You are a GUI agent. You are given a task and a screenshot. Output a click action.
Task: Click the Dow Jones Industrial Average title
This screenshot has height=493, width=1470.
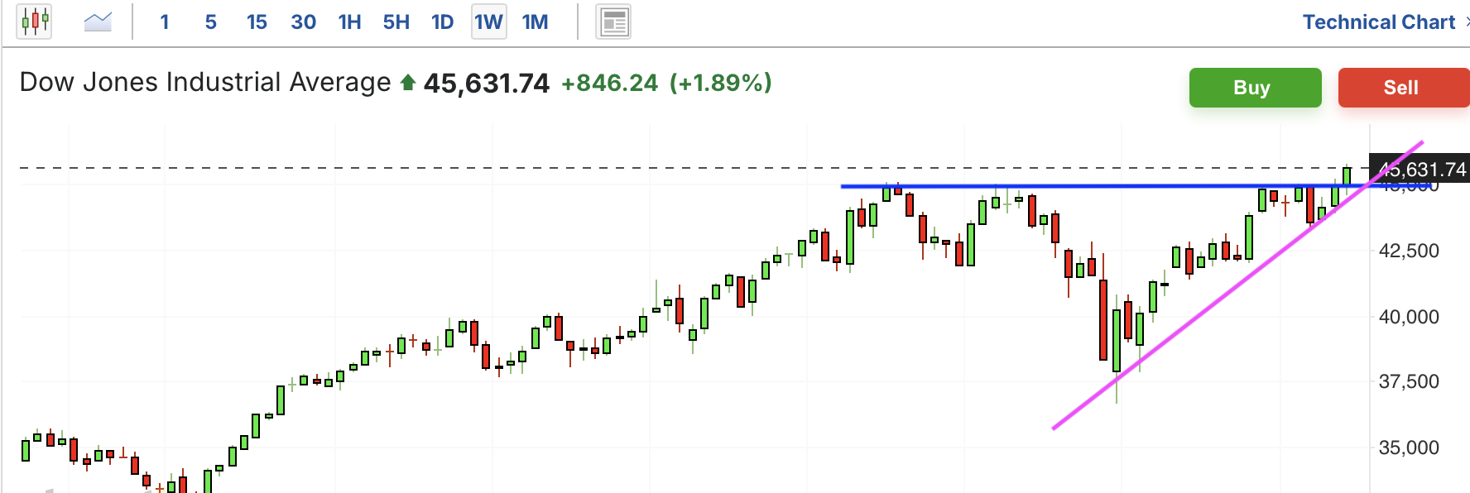pyautogui.click(x=205, y=82)
